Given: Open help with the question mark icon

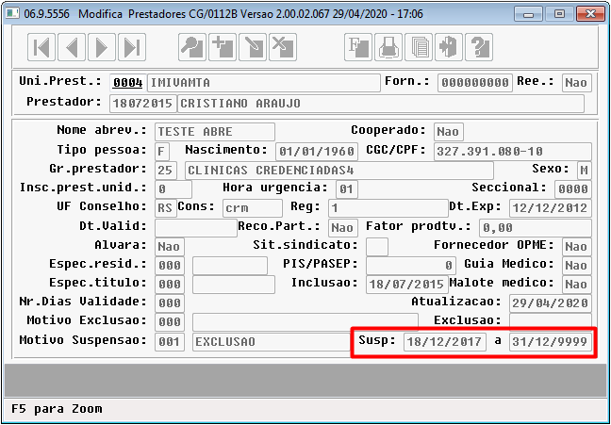Looking at the screenshot, I should tap(479, 47).
